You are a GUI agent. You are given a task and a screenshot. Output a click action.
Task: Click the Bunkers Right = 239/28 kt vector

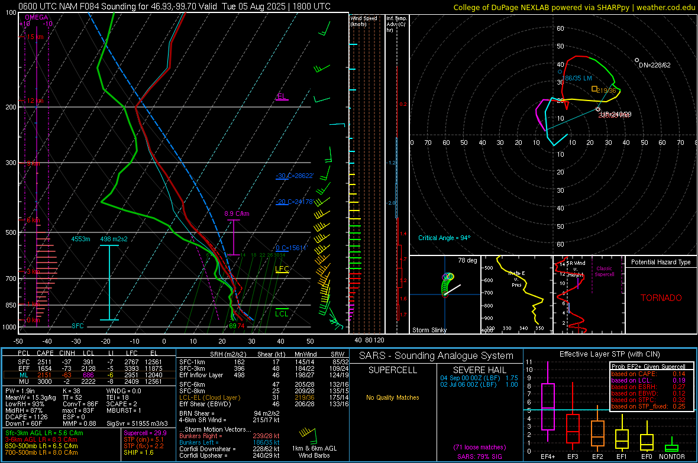(230, 436)
